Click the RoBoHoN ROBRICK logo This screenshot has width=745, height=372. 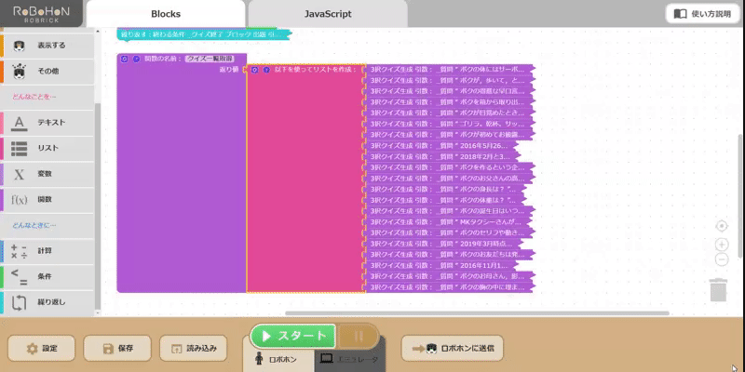pos(41,14)
